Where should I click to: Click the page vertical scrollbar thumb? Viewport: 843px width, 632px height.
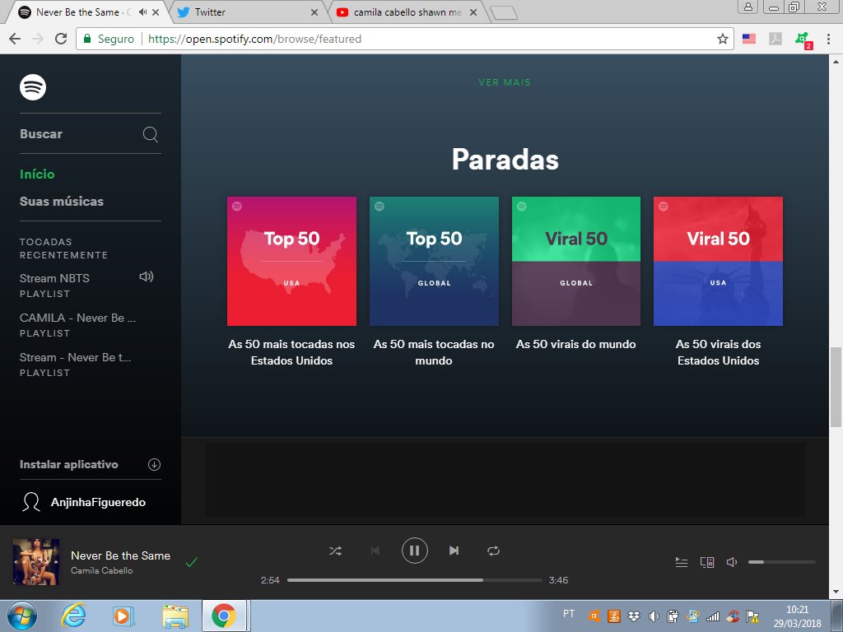point(836,387)
